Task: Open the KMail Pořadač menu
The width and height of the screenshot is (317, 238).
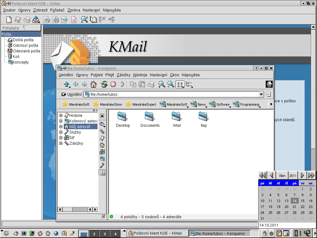Action: click(57, 10)
